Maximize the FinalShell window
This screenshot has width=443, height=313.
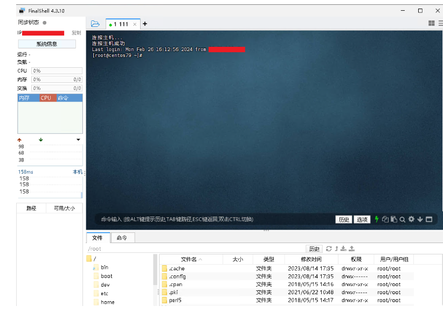point(420,11)
